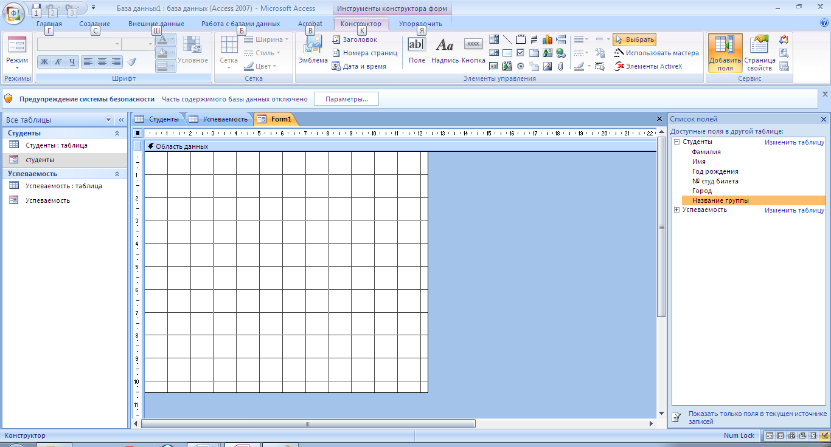Click the Область данных section bar
Image resolution: width=831 pixels, height=447 pixels.
(400, 146)
